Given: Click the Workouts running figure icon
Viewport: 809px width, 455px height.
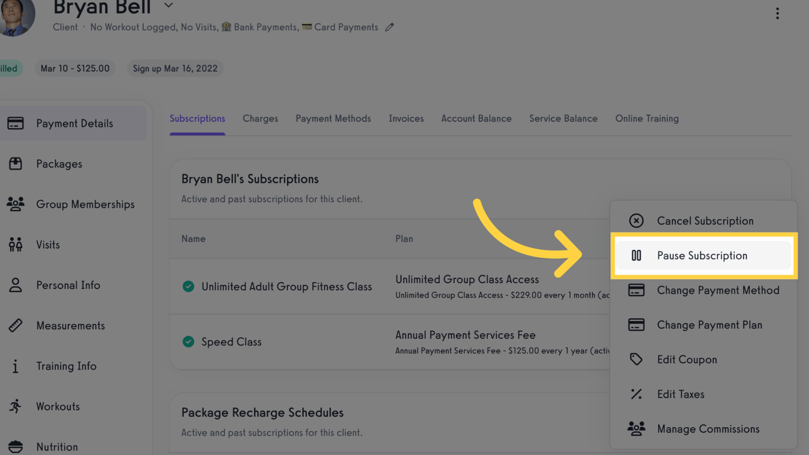Looking at the screenshot, I should [15, 406].
